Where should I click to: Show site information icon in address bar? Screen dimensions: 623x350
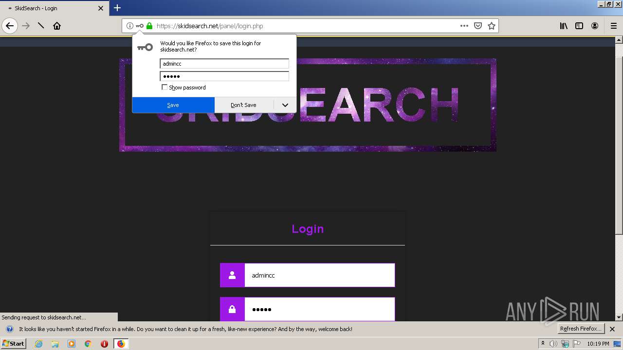130,26
